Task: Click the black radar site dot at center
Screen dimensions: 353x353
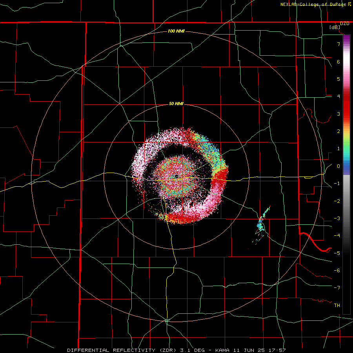Action: click(x=176, y=176)
